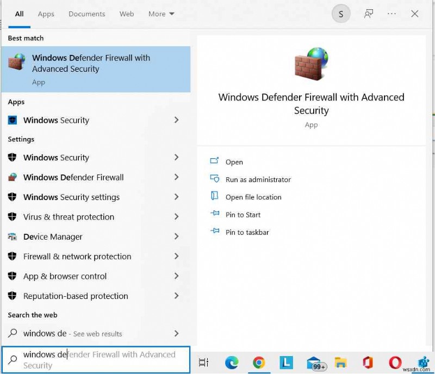435x374 pixels.
Task: Click the Pin to taskbar pin icon
Action: click(x=215, y=230)
